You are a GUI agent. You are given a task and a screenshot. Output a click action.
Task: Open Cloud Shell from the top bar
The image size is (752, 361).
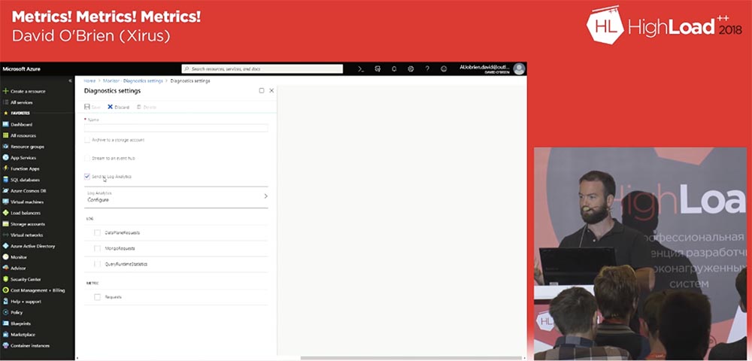(x=361, y=69)
